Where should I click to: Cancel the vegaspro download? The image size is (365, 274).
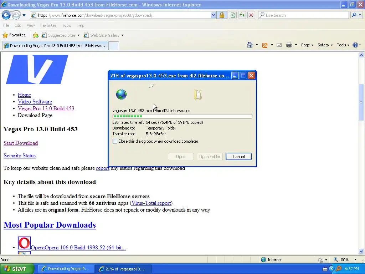coord(238,157)
